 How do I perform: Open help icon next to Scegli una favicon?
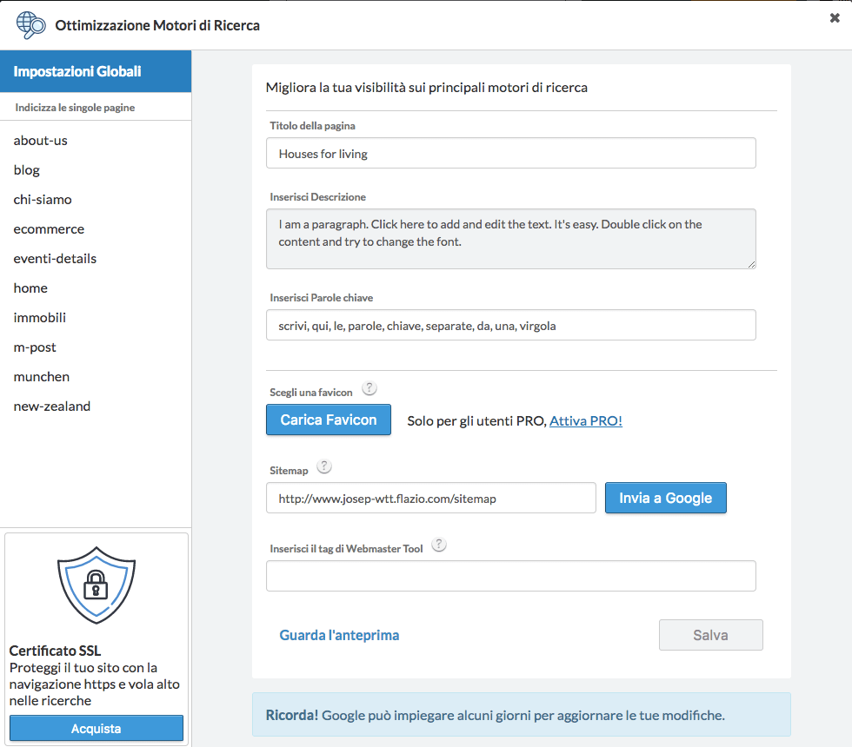369,388
